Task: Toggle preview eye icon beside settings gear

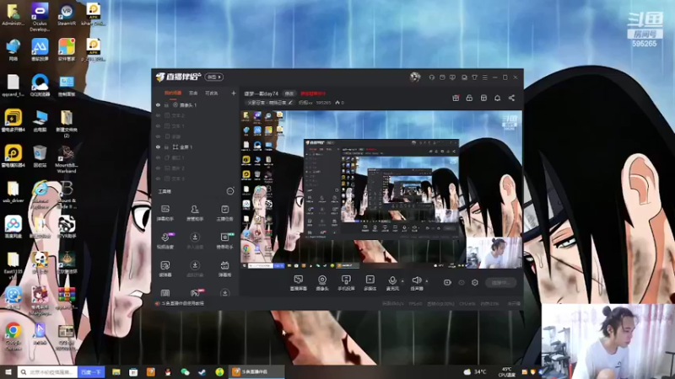Action: click(x=462, y=282)
